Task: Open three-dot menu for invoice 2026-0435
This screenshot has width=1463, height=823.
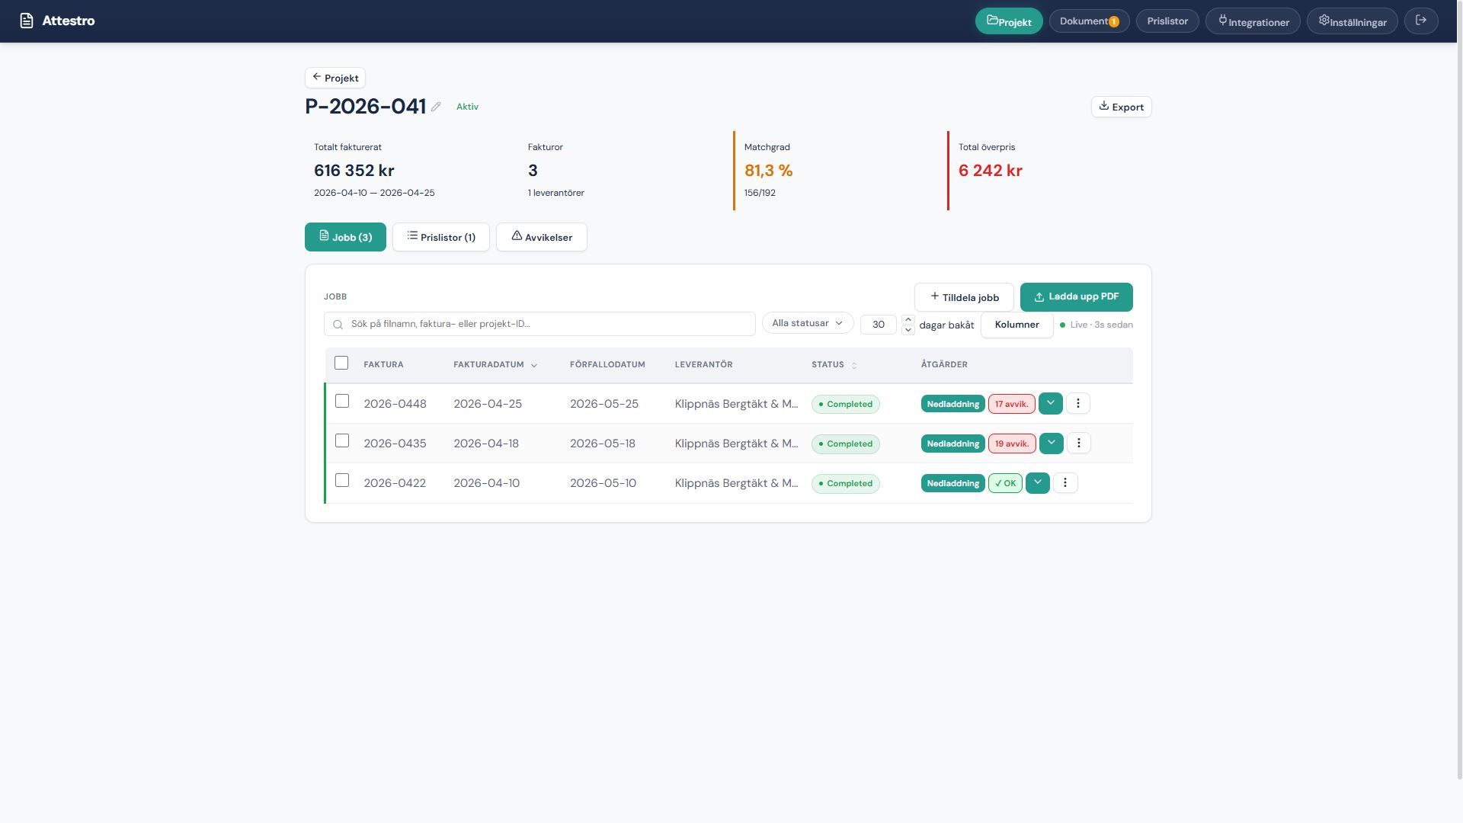Action: (1078, 443)
